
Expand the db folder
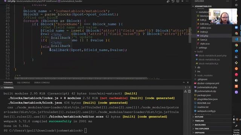pyautogui.click(x=198, y=67)
